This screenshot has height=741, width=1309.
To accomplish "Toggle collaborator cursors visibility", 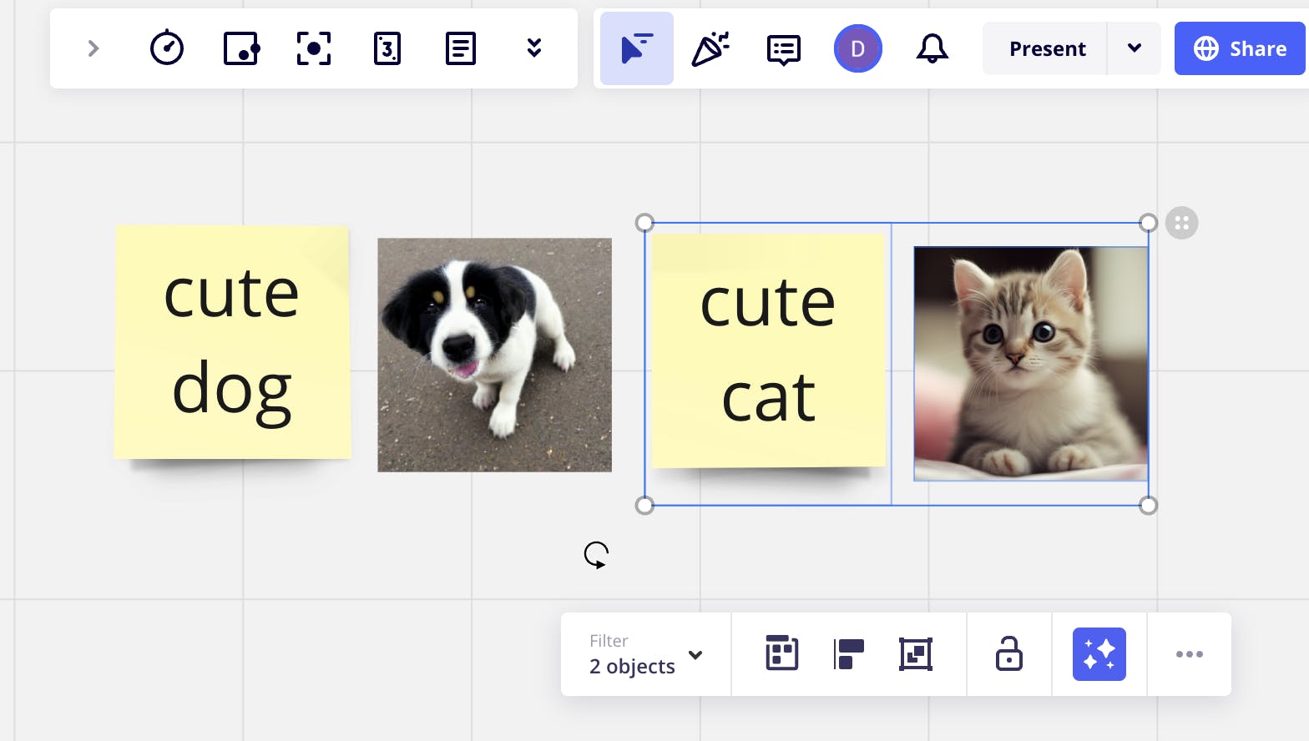I will coord(637,48).
